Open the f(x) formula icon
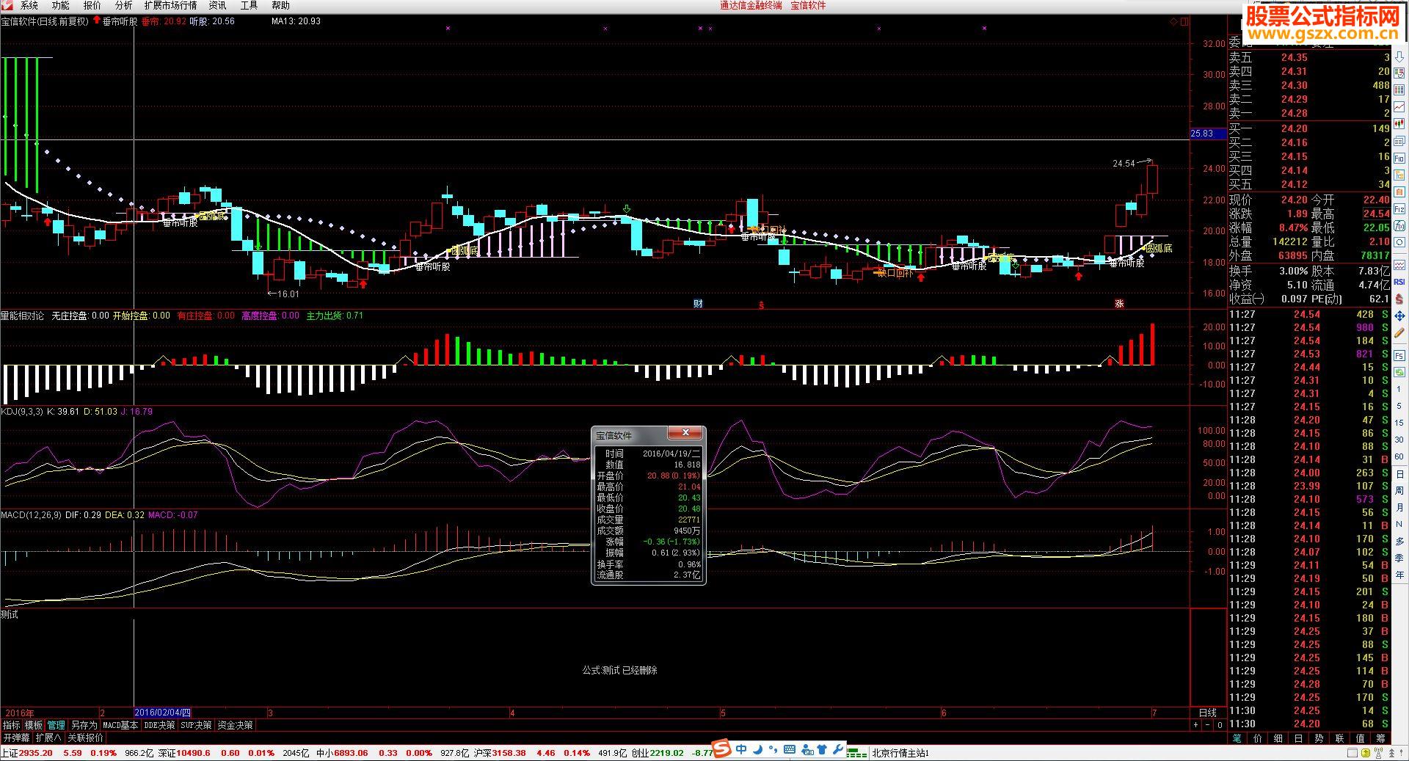The height and width of the screenshot is (761, 1409). point(1399,225)
